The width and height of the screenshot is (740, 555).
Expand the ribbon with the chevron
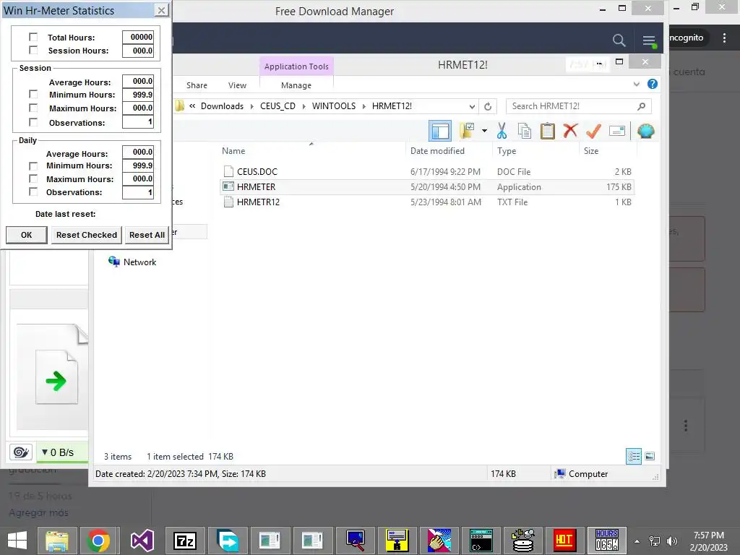pos(636,84)
